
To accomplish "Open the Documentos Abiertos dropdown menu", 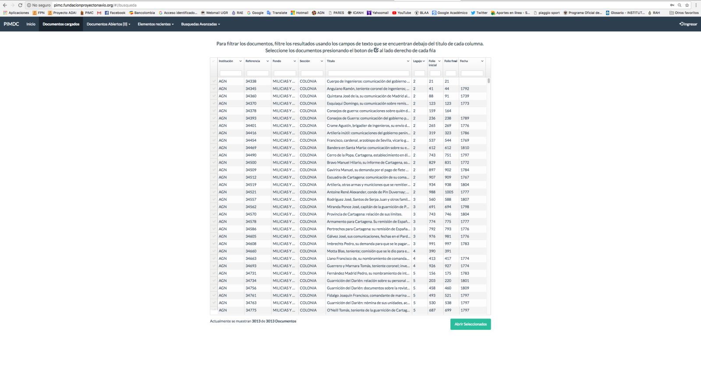I will pyautogui.click(x=108, y=24).
